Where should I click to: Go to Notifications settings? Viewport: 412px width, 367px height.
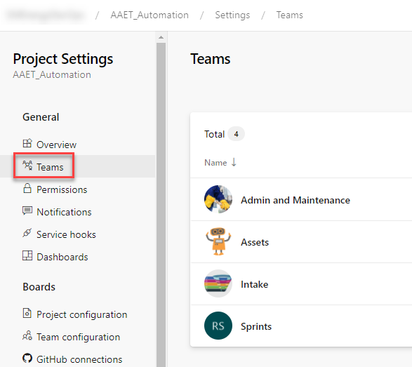[64, 212]
